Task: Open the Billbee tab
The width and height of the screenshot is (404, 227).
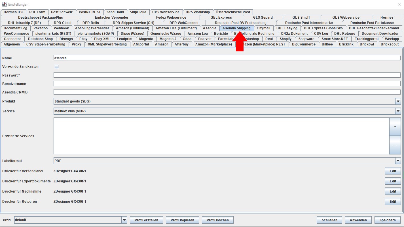Action: pyautogui.click(x=327, y=44)
